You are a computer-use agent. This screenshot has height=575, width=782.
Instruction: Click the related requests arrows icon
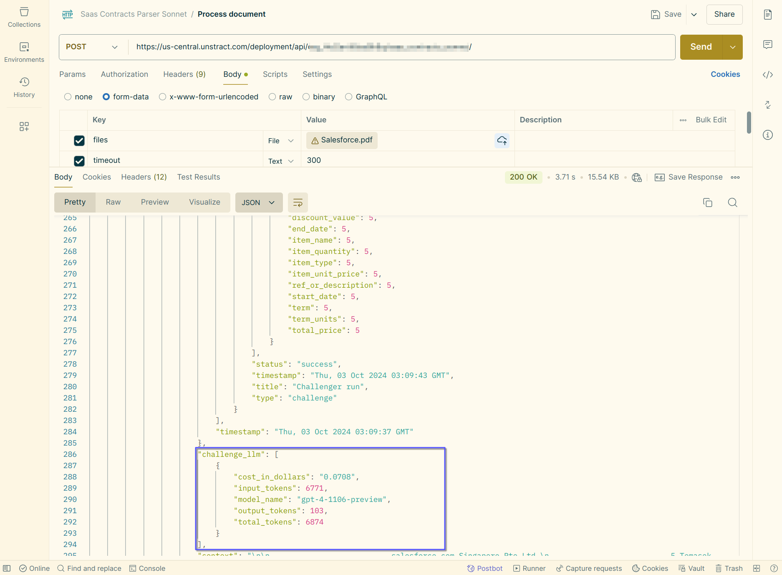(x=768, y=105)
